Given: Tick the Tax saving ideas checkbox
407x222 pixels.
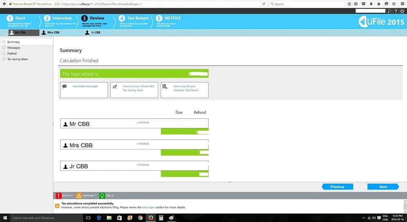Looking at the screenshot, I should 4,59.
